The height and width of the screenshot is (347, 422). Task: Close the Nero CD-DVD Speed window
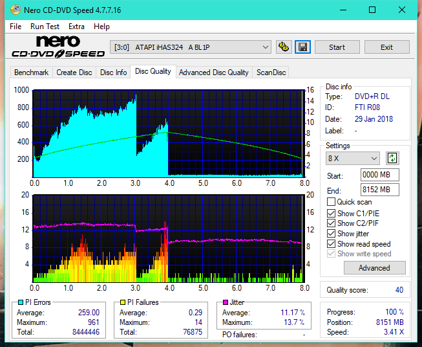pos(402,10)
